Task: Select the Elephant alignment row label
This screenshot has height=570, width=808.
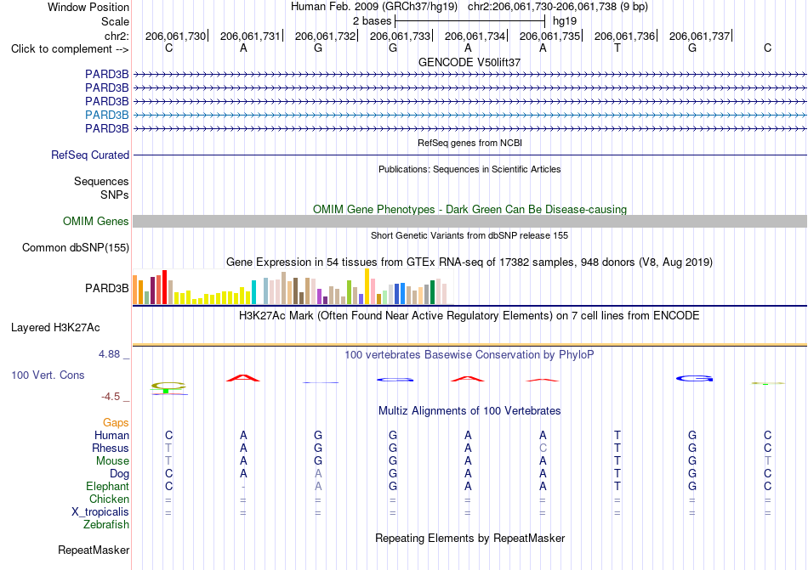Action: point(107,486)
